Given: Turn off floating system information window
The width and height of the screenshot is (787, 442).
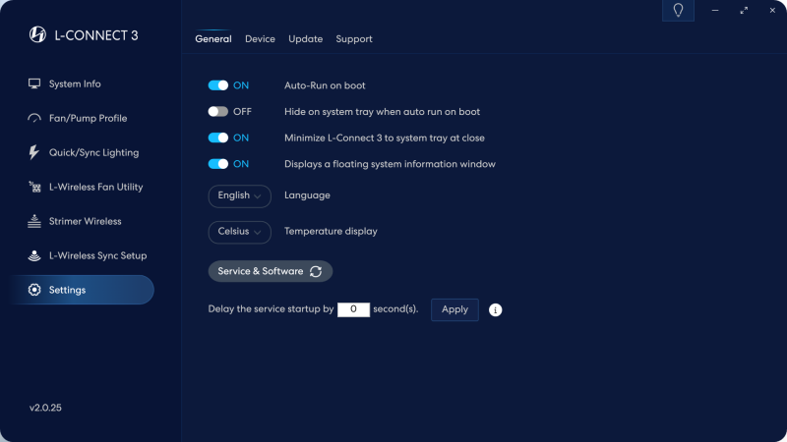Looking at the screenshot, I should (218, 163).
